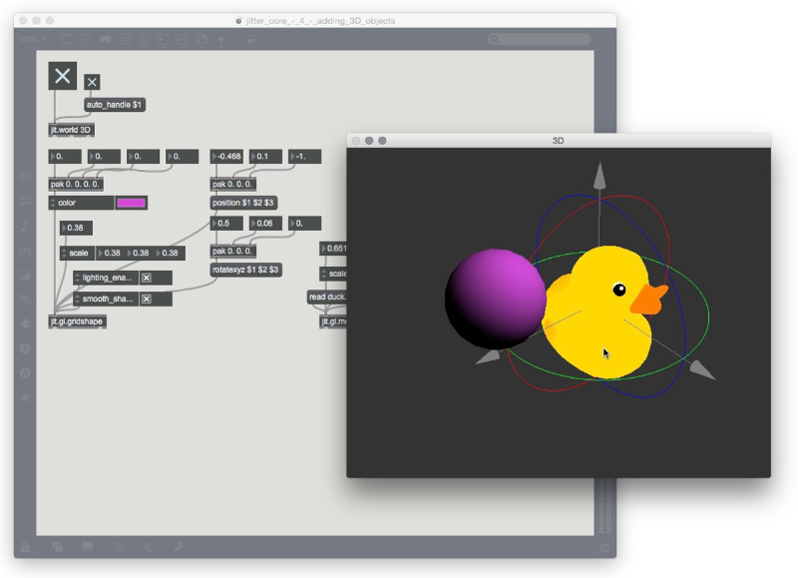
Task: Click the patcher lock icon in bottom toolbar
Action: coord(25,547)
